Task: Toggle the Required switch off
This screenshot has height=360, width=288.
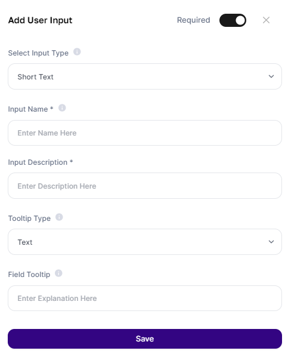Action: click(x=233, y=20)
